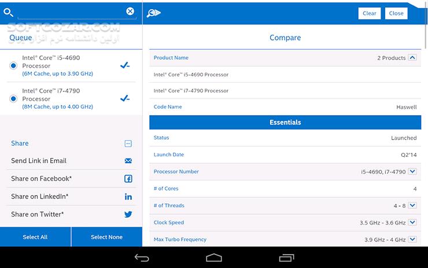This screenshot has height=268, width=428.
Task: Tap checkmark icon next to i7-4790
Action: [125, 98]
